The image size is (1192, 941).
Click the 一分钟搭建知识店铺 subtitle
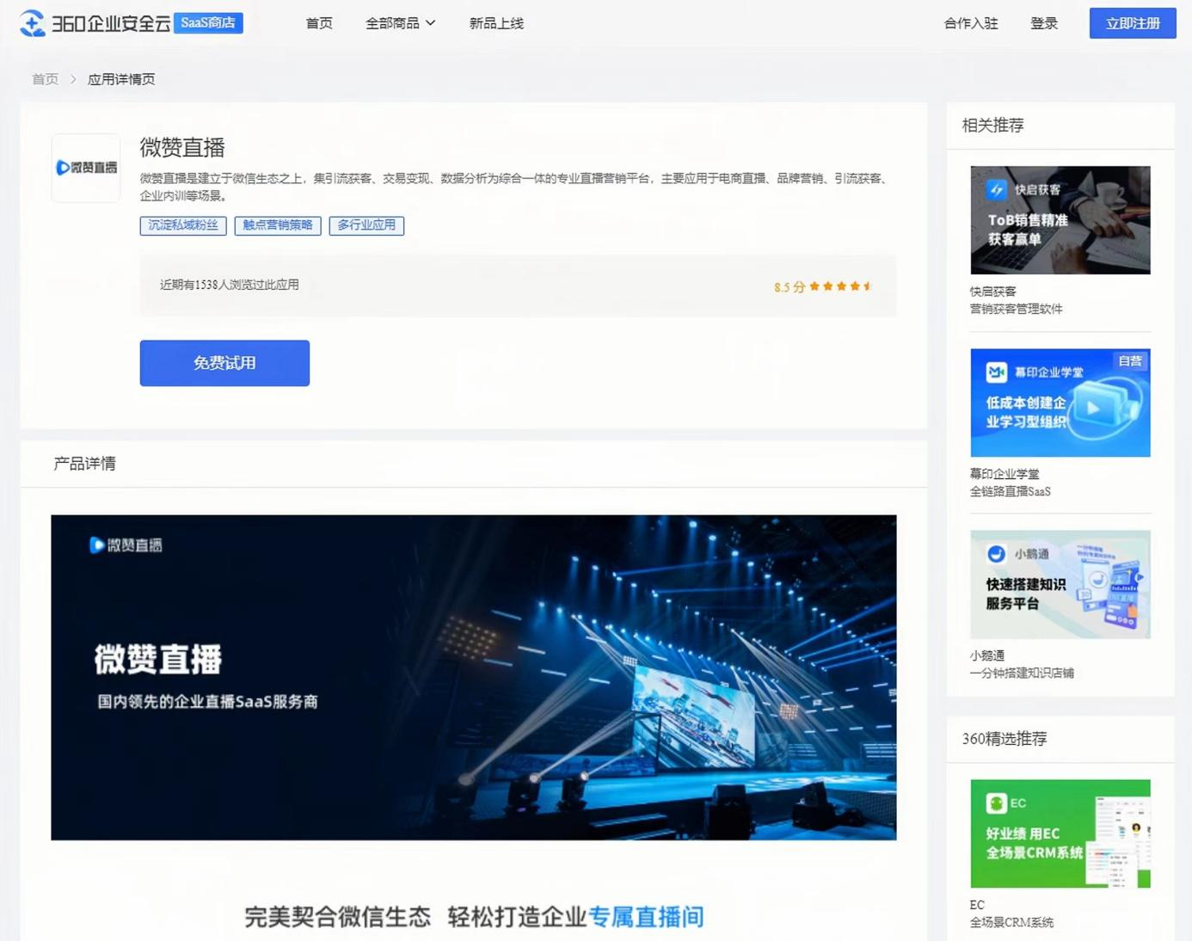pyautogui.click(x=1022, y=673)
